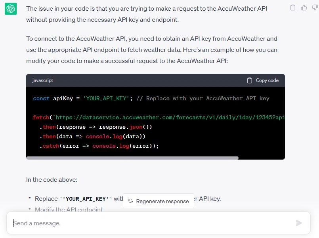This screenshot has height=238, width=319.
Task: Copy the response with clipboard icon
Action: coord(293,8)
